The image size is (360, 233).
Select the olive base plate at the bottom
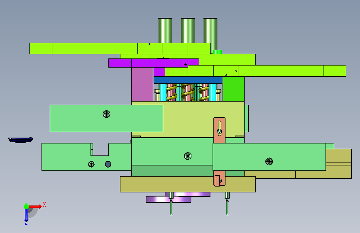click(188, 184)
